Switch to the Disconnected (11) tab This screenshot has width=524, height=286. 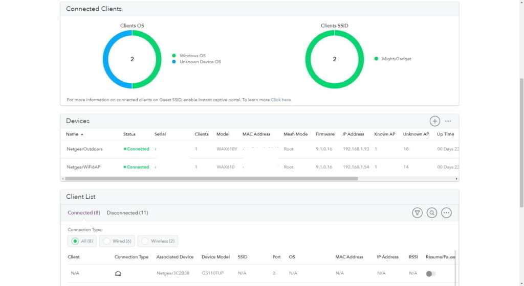(127, 212)
